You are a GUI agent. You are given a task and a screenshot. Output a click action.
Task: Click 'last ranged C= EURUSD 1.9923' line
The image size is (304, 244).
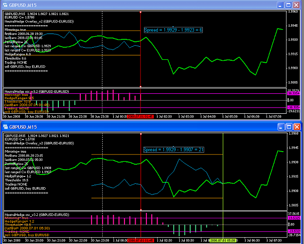pyautogui.click(x=28, y=50)
